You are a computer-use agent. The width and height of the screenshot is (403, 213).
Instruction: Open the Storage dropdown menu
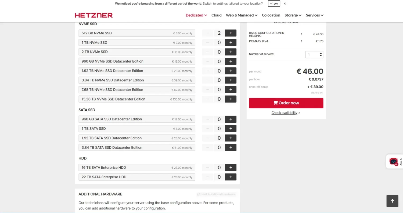coord(293,15)
